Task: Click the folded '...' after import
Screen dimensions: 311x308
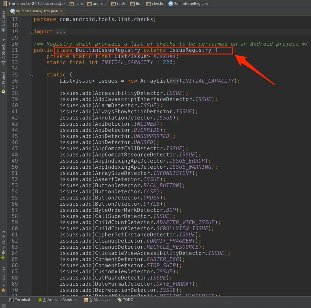Action: (x=61, y=32)
